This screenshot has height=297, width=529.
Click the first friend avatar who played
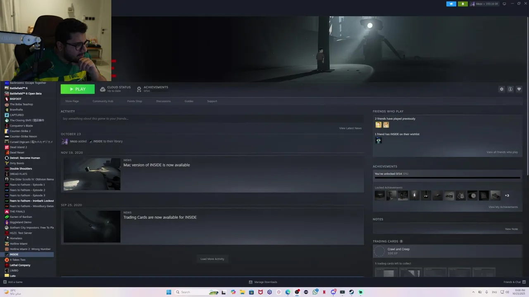coord(378,125)
